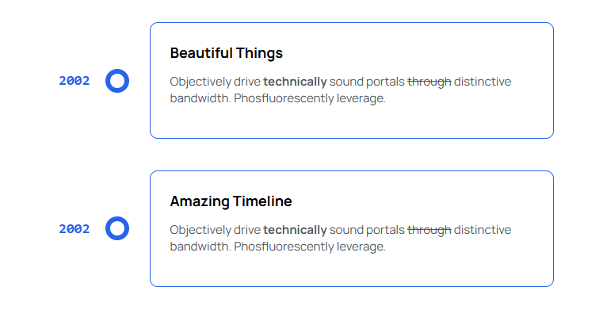The height and width of the screenshot is (310, 603).
Task: Click the word distinctive in the first card
Action: point(483,82)
